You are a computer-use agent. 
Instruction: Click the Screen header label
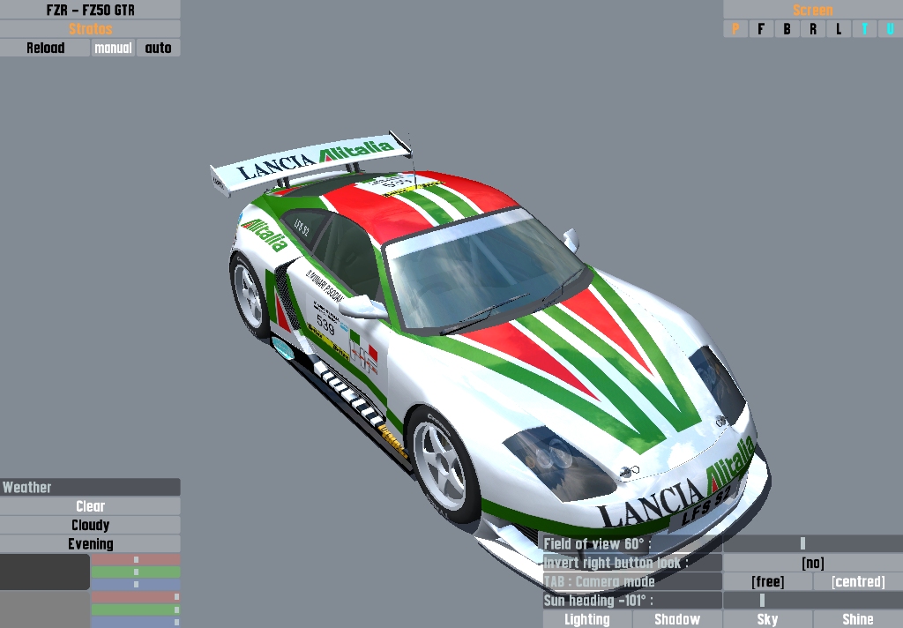(x=812, y=10)
